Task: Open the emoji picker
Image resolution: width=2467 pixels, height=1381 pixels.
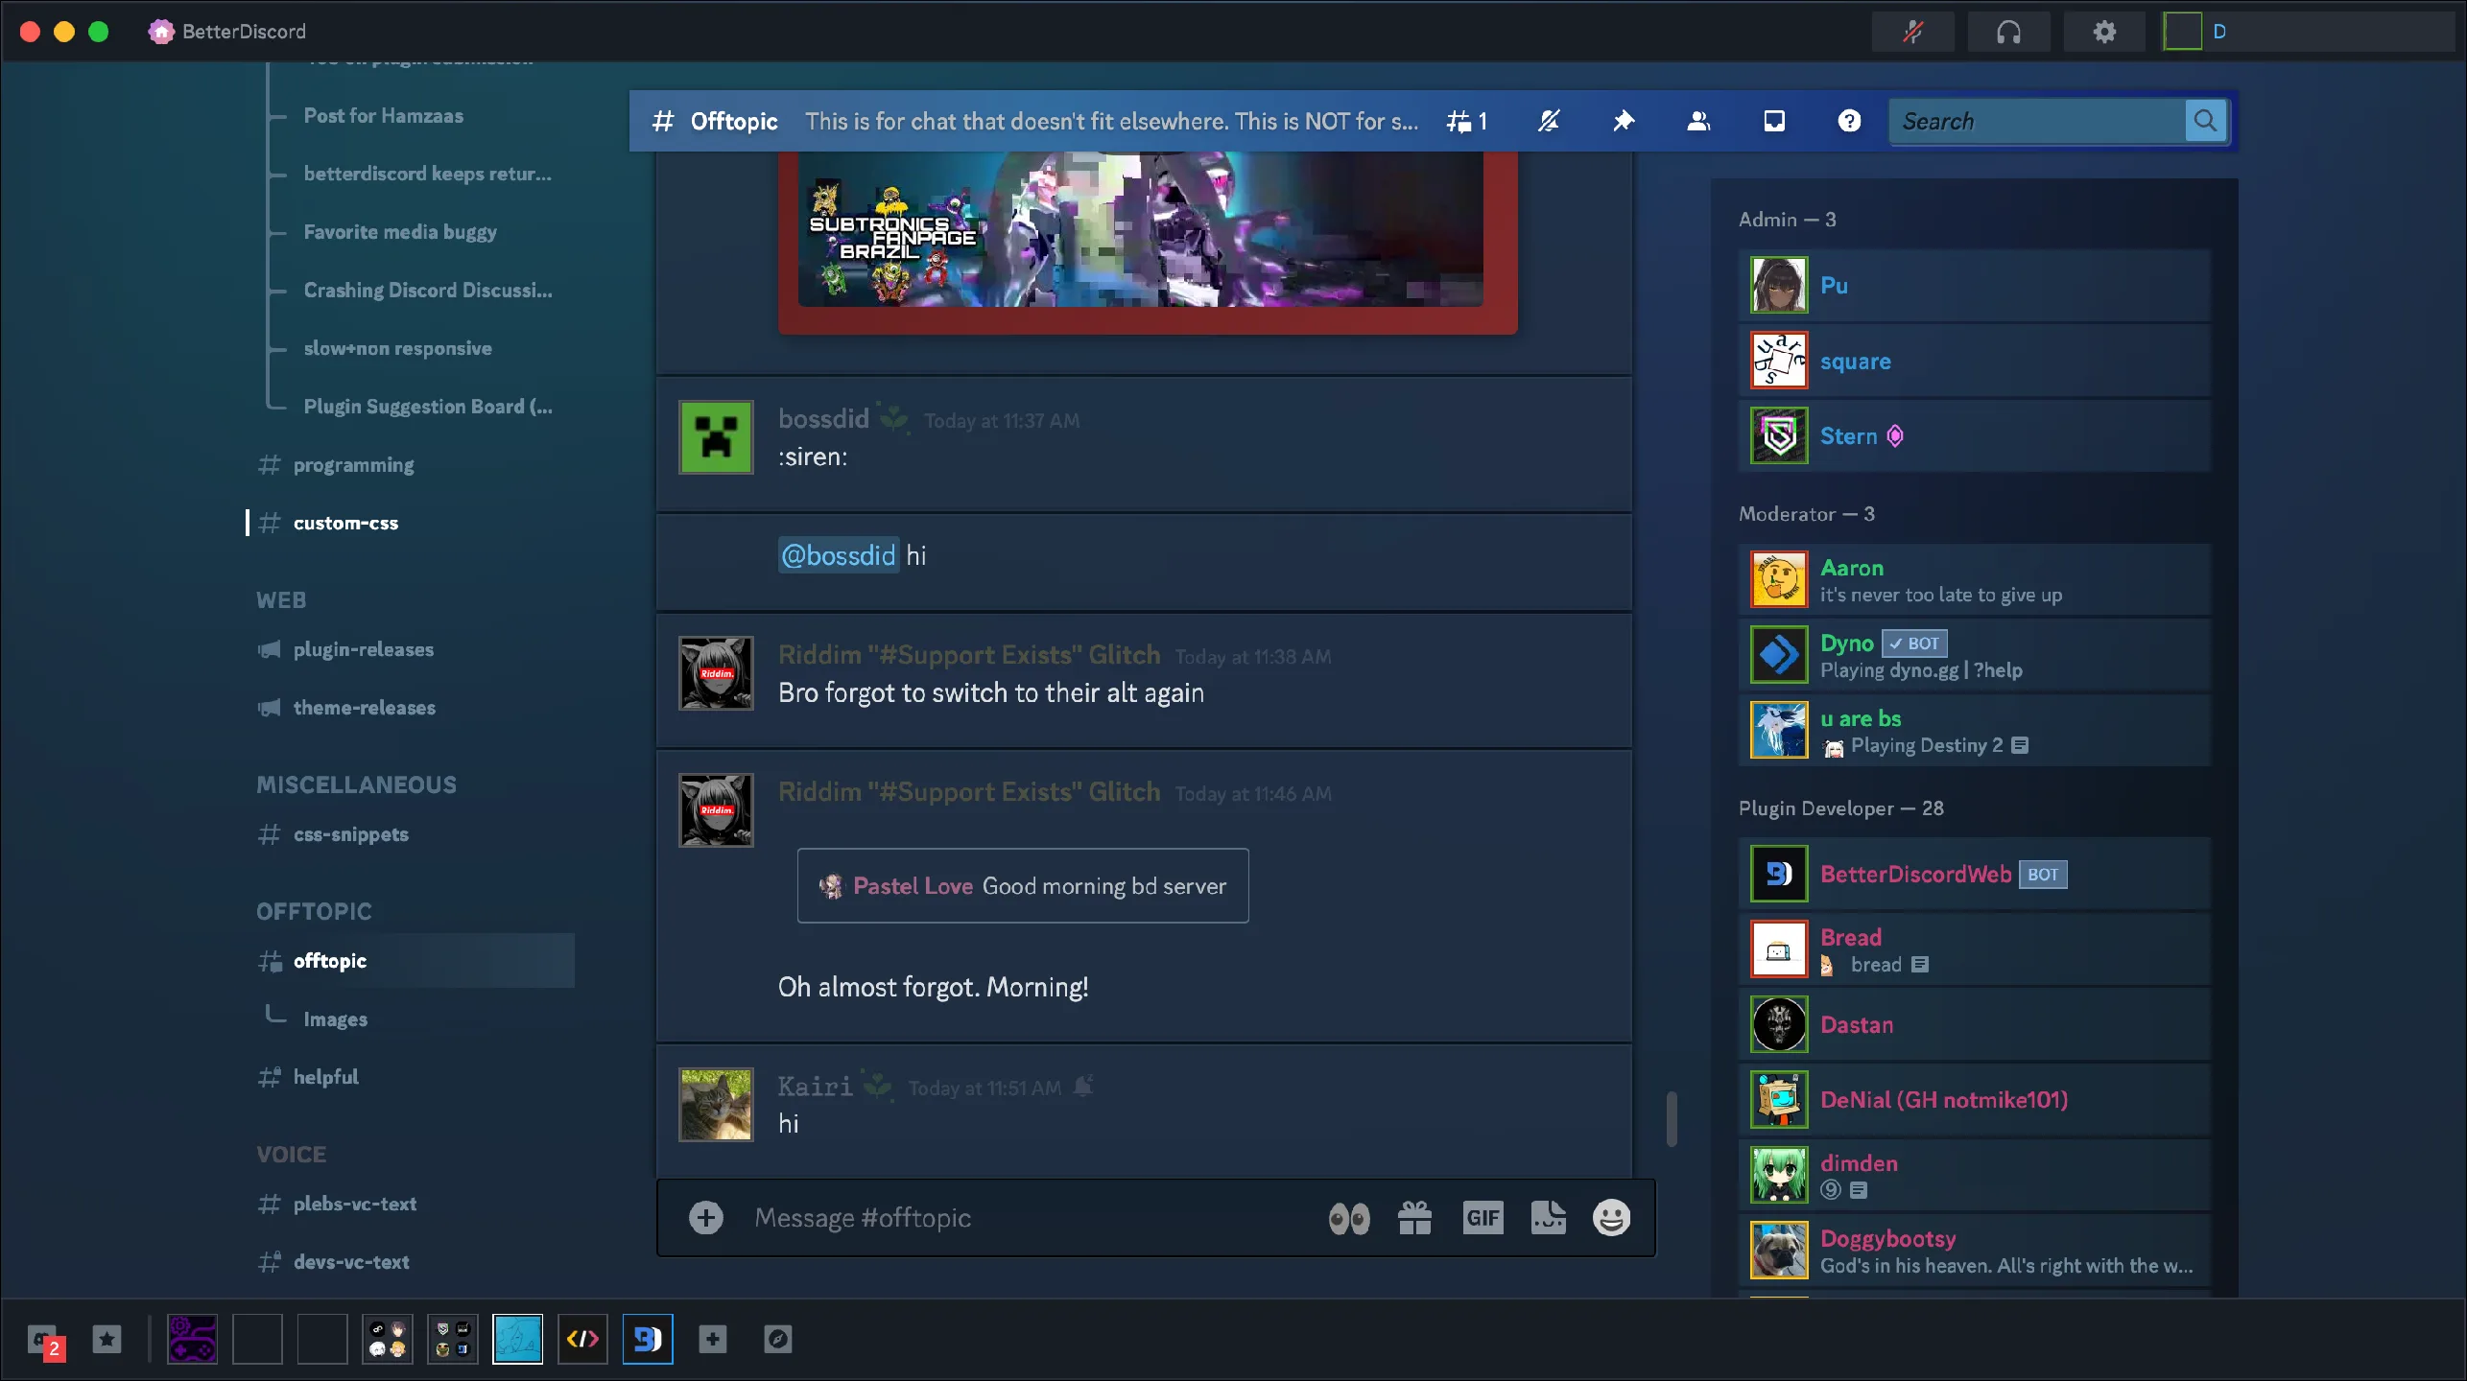Action: [x=1612, y=1218]
